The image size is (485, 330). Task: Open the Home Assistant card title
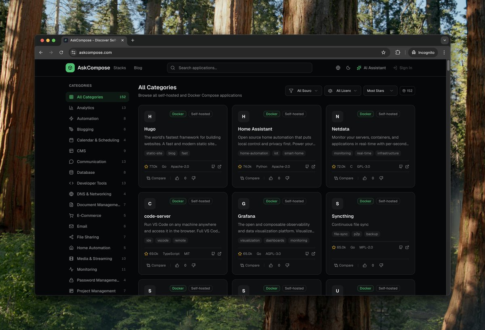(x=255, y=129)
